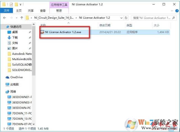Viewport: 180px width, 132px height.
Task: Click the OneDrive cloud icon in the sidebar
Action: 8,77
